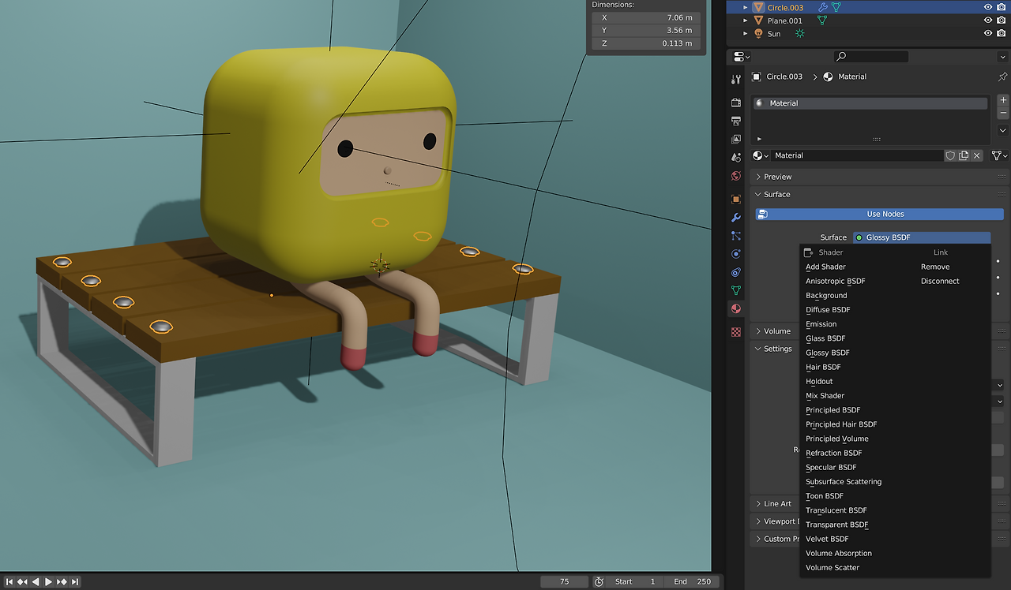1011x590 pixels.
Task: Collapse the Settings panel
Action: coord(759,349)
